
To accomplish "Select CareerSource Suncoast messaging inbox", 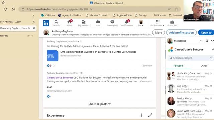I will (190, 50).
